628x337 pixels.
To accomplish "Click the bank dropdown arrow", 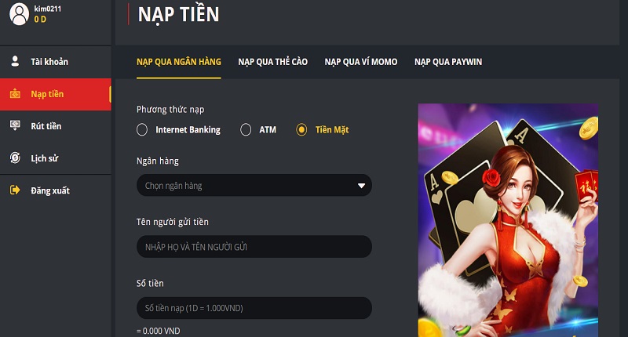I will 361,186.
